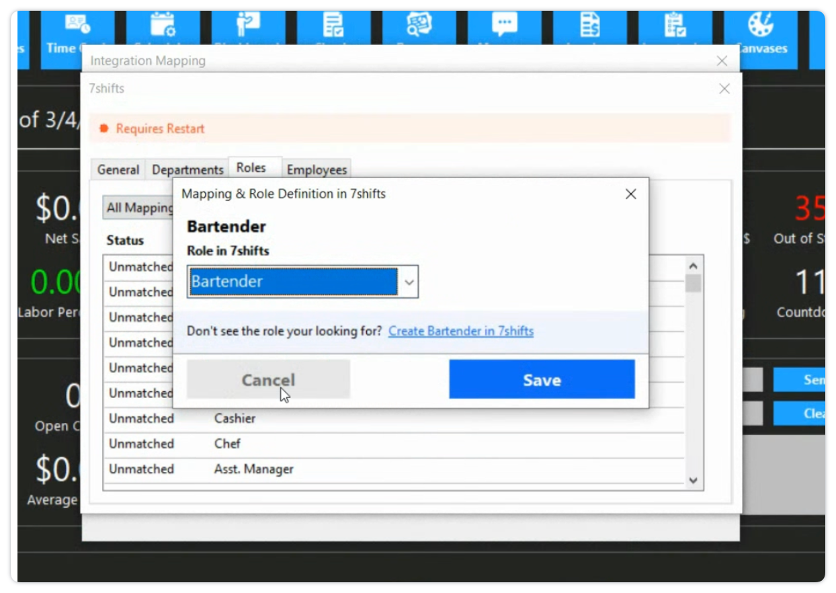Switch to the Departments tab
This screenshot has width=836, height=593.
coord(187,170)
